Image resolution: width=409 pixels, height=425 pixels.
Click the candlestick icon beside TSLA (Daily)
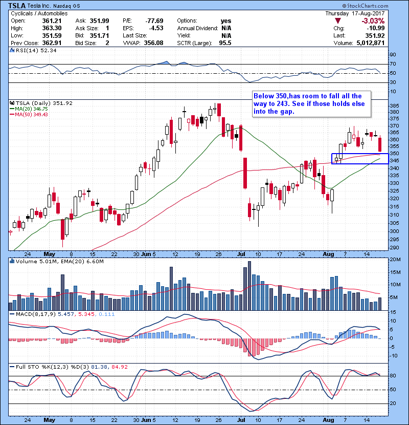[12, 103]
